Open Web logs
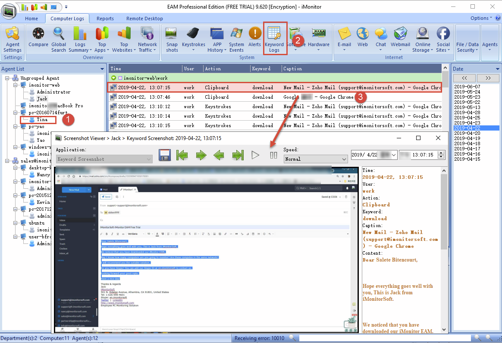502x343 pixels. coord(362,37)
